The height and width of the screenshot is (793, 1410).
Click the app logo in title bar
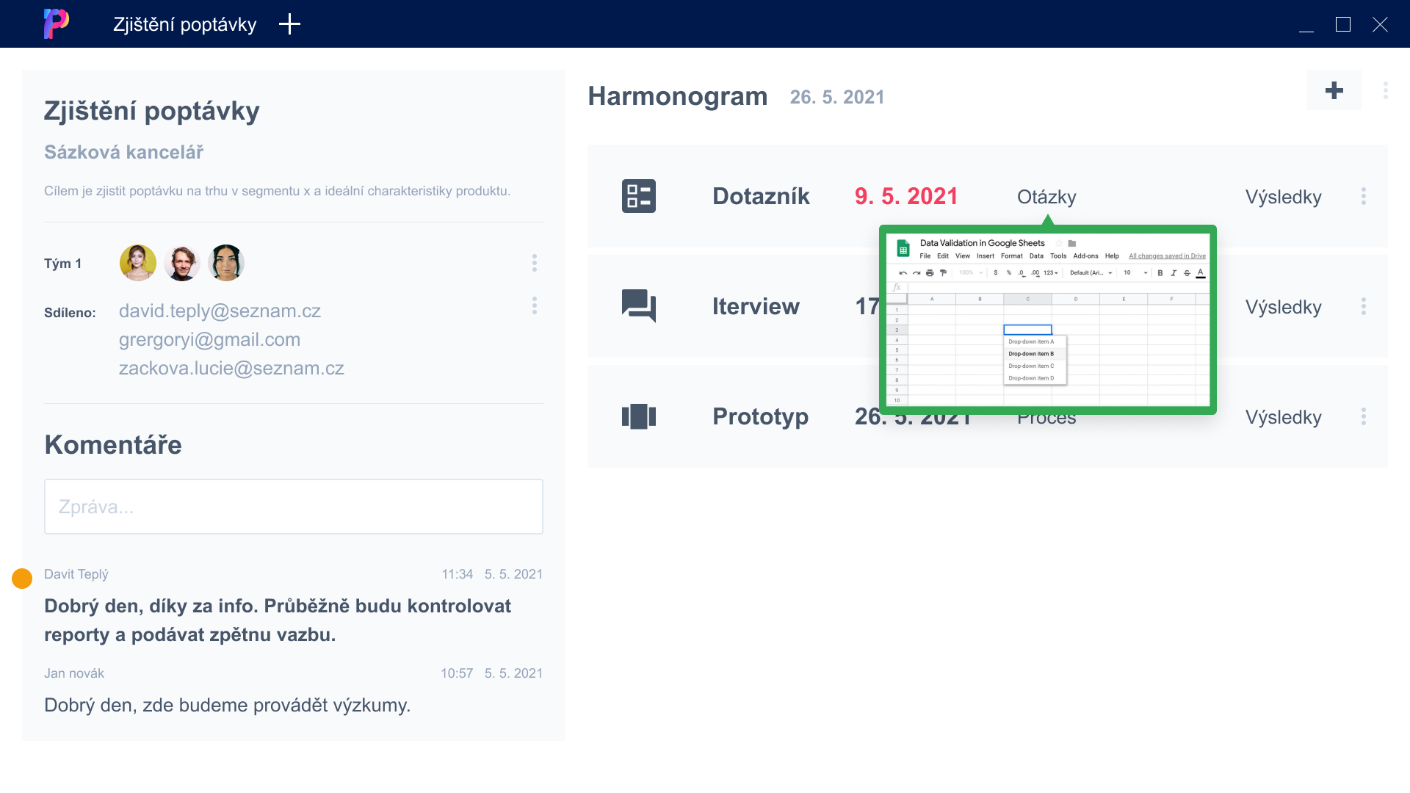point(57,23)
